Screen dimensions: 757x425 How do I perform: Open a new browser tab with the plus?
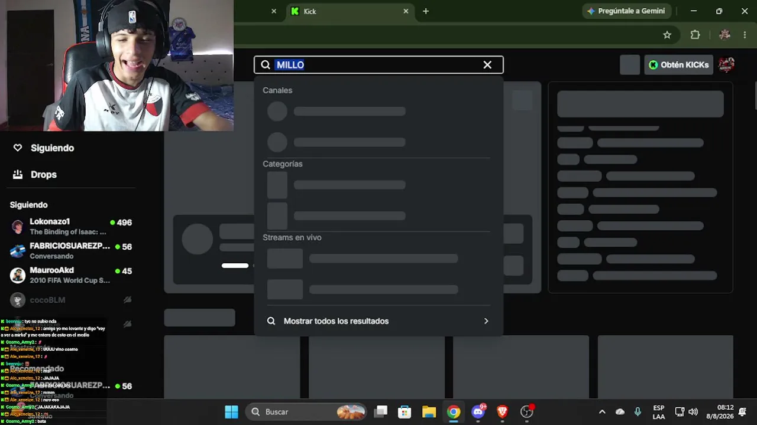pyautogui.click(x=426, y=11)
